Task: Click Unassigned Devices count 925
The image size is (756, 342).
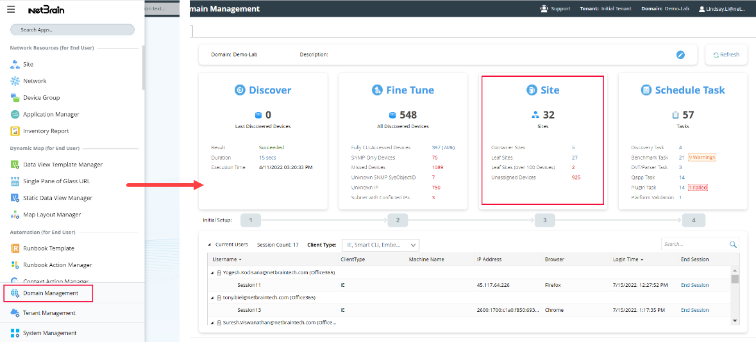Action: coord(576,178)
